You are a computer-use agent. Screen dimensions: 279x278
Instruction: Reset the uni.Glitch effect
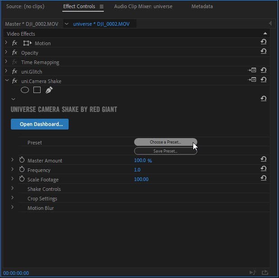tap(263, 70)
